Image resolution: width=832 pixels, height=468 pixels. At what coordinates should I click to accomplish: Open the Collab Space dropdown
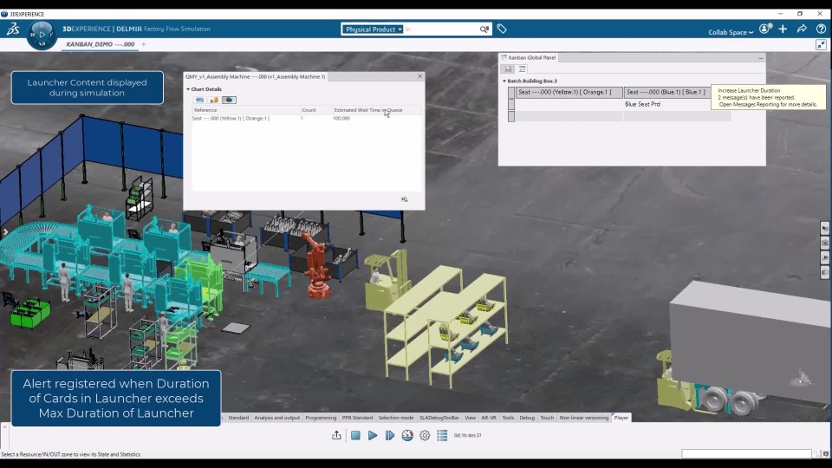pyautogui.click(x=731, y=32)
